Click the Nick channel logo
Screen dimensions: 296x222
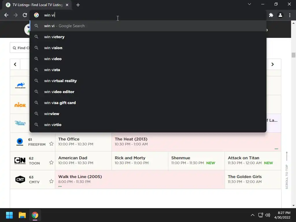point(20,105)
